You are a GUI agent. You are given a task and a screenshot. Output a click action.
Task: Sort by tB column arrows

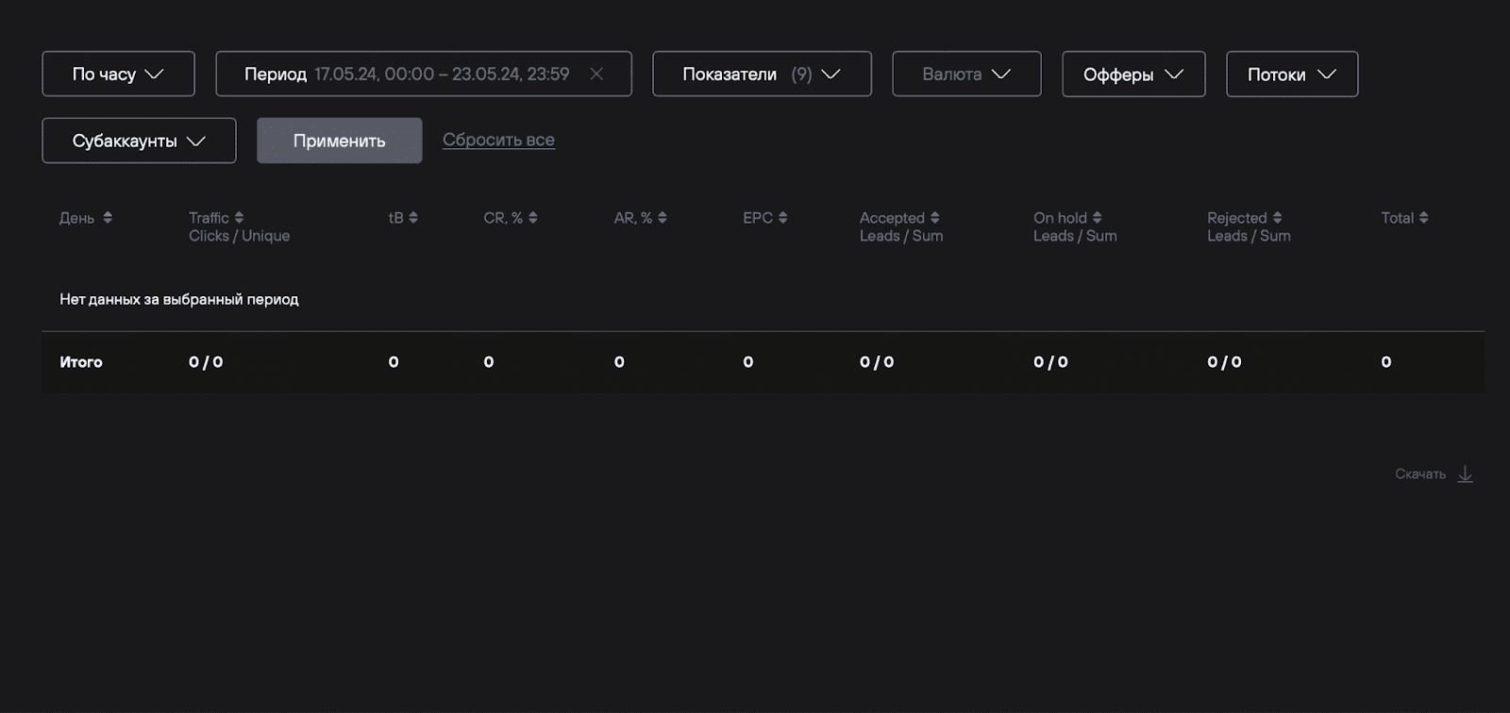413,218
